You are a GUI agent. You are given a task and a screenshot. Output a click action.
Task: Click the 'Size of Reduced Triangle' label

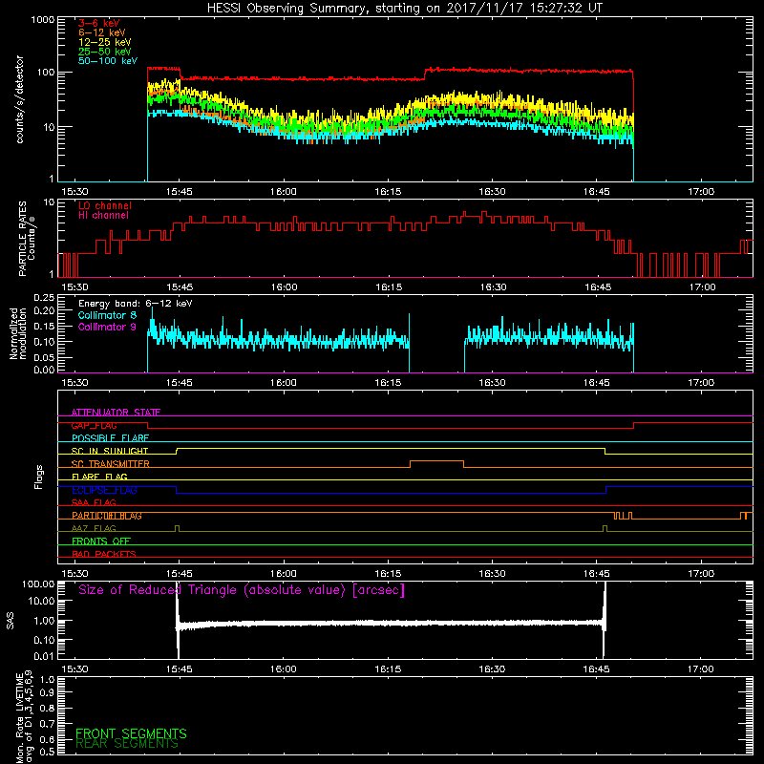[x=242, y=590]
